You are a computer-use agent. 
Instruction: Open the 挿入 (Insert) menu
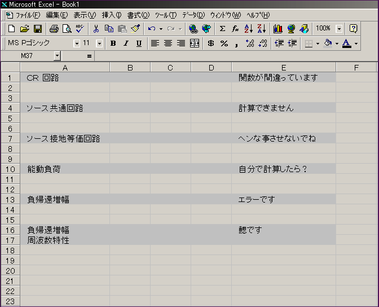tap(111, 15)
